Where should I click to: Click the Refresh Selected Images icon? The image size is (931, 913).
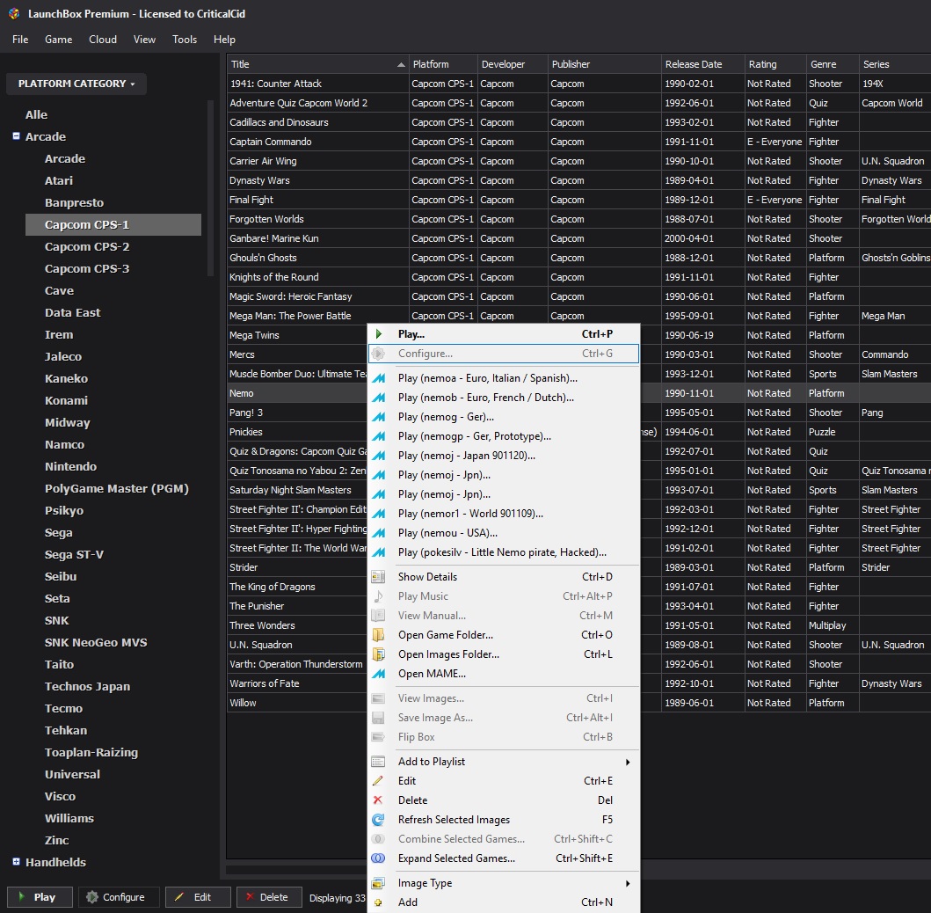click(378, 820)
